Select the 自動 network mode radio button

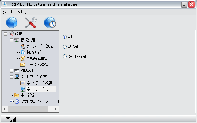[64, 37]
